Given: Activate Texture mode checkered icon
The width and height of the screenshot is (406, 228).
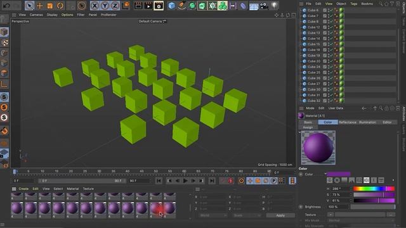Looking at the screenshot, I should pyautogui.click(x=4, y=42).
